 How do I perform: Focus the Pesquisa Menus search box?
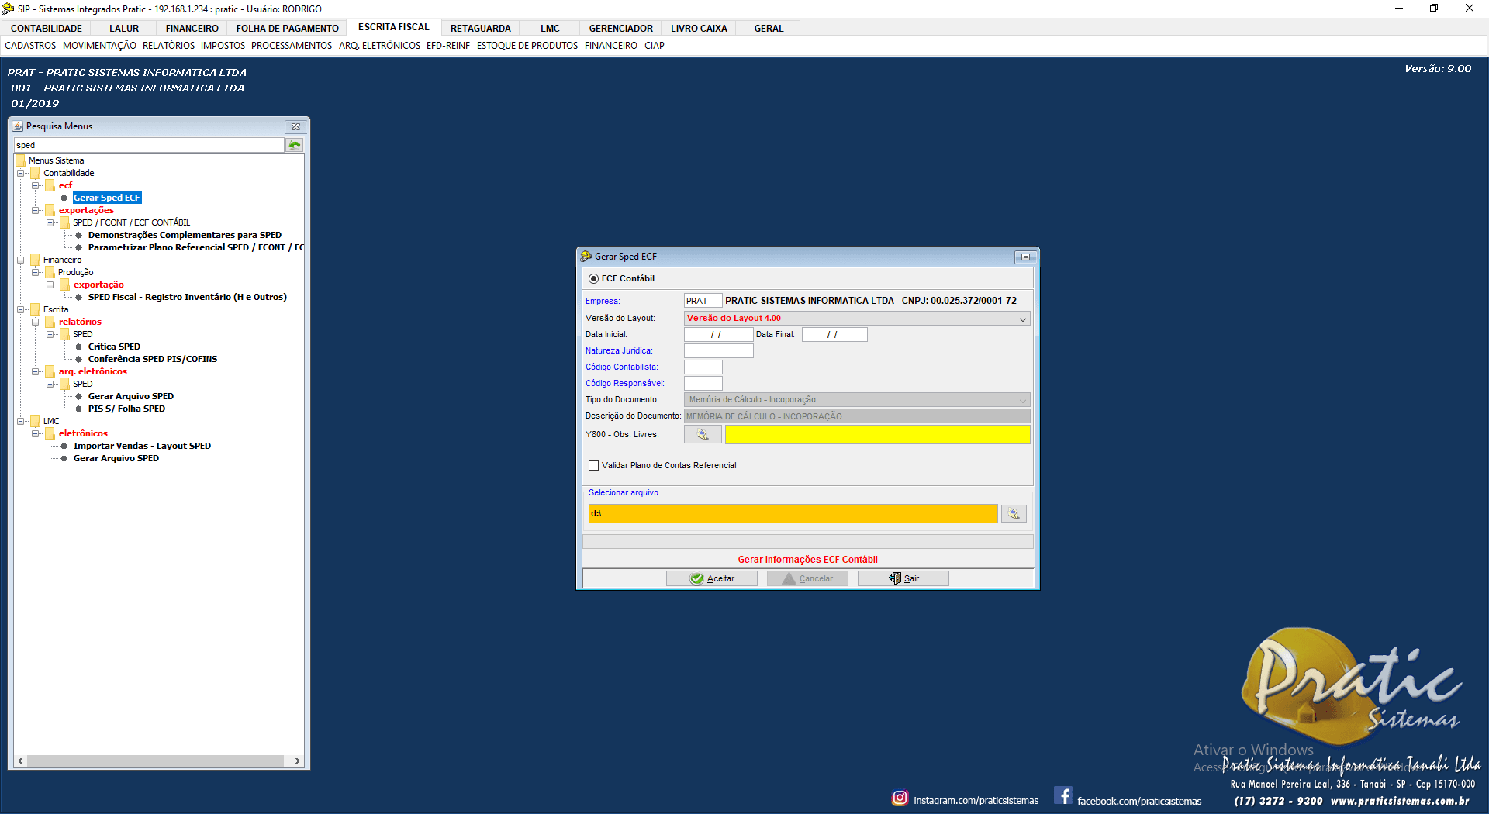point(149,145)
